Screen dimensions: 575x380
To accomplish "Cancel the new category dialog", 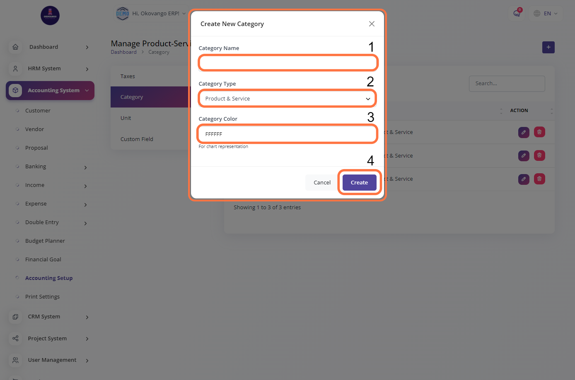I will coord(322,183).
